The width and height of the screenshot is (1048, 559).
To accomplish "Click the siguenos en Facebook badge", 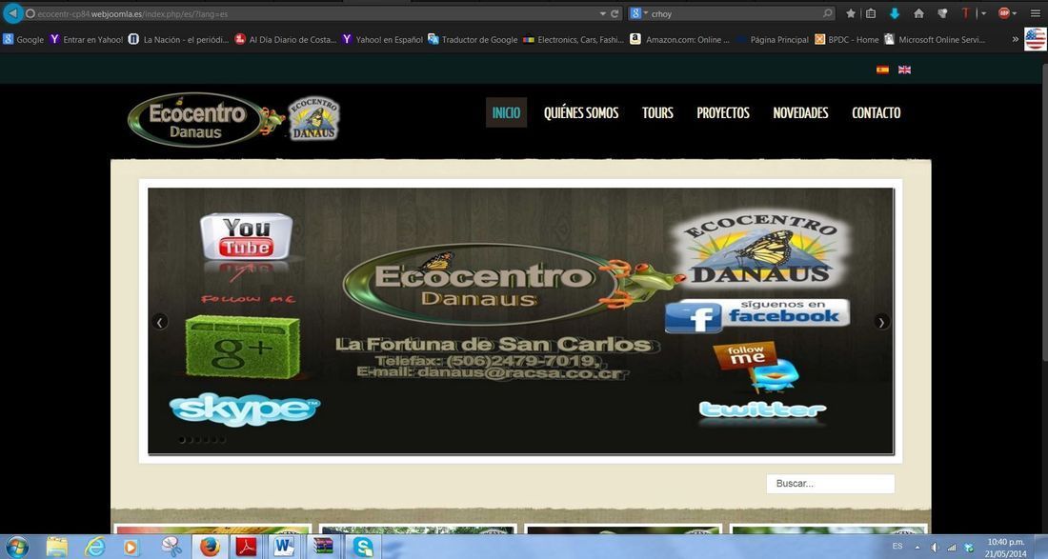I will click(x=757, y=315).
